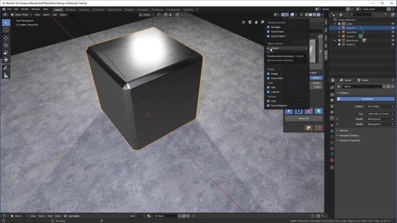This screenshot has width=397, height=223.
Task: Open the Window menu
Action: click(x=36, y=9)
